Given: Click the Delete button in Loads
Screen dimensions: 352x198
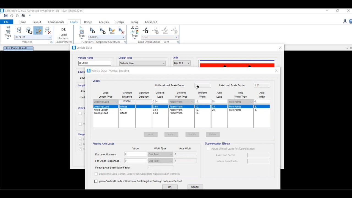Looking at the screenshot, I should (213, 134).
